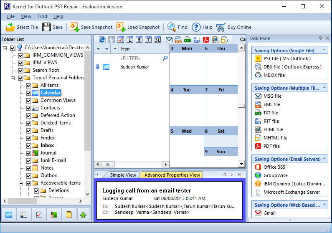Collapse Top of Personal Folders node
The image size is (332, 233).
(13, 79)
